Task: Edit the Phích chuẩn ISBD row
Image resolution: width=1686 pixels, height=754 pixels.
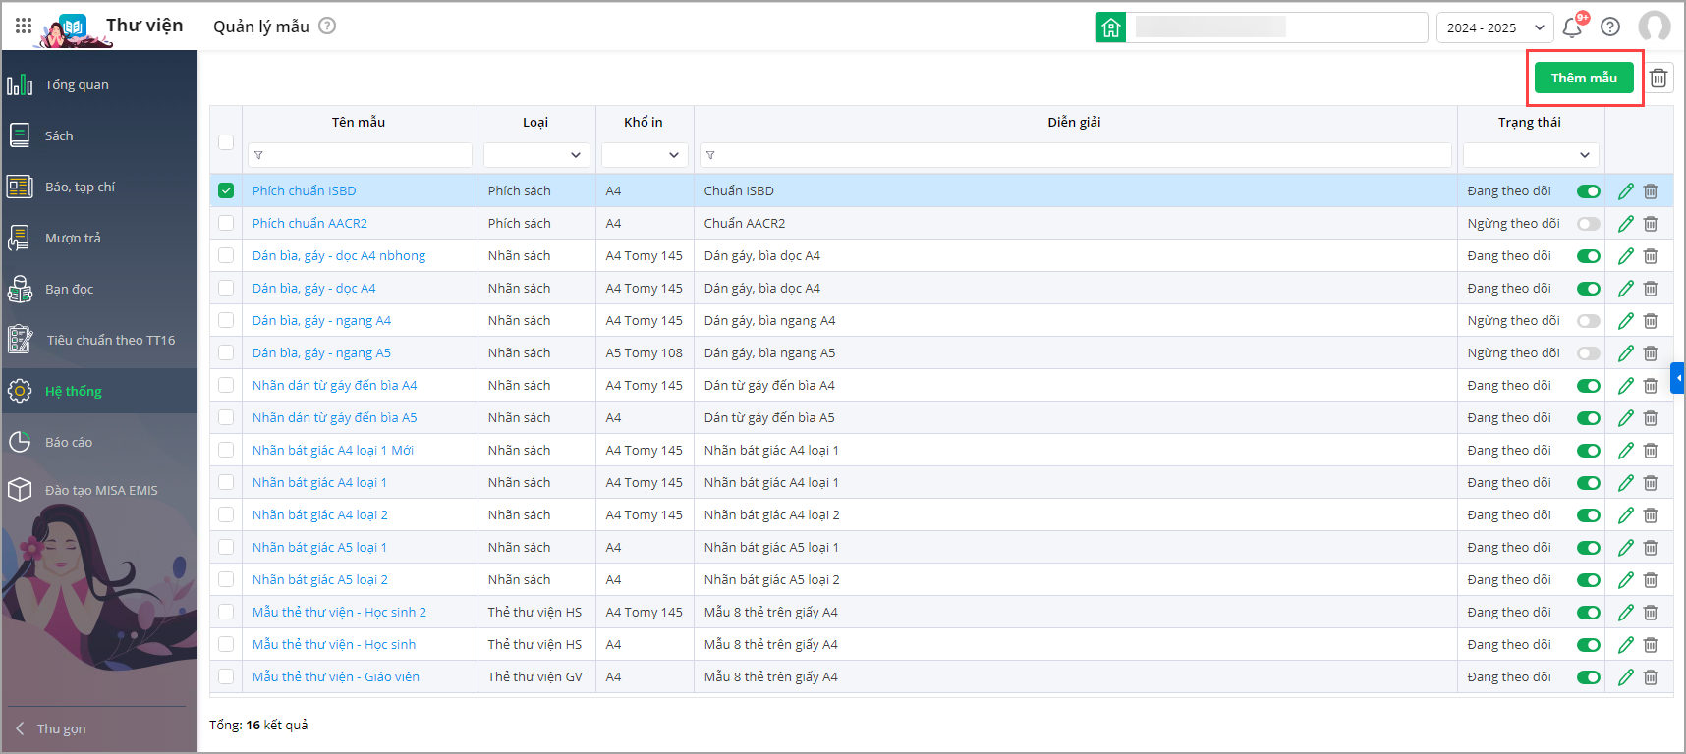Action: coord(1626,191)
